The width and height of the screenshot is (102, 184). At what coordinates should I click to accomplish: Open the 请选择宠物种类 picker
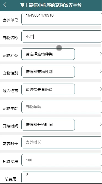pos(48,54)
